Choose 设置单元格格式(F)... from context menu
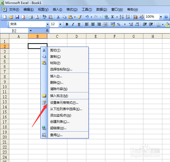This screenshot has height=162, width=170. pyautogui.click(x=65, y=103)
